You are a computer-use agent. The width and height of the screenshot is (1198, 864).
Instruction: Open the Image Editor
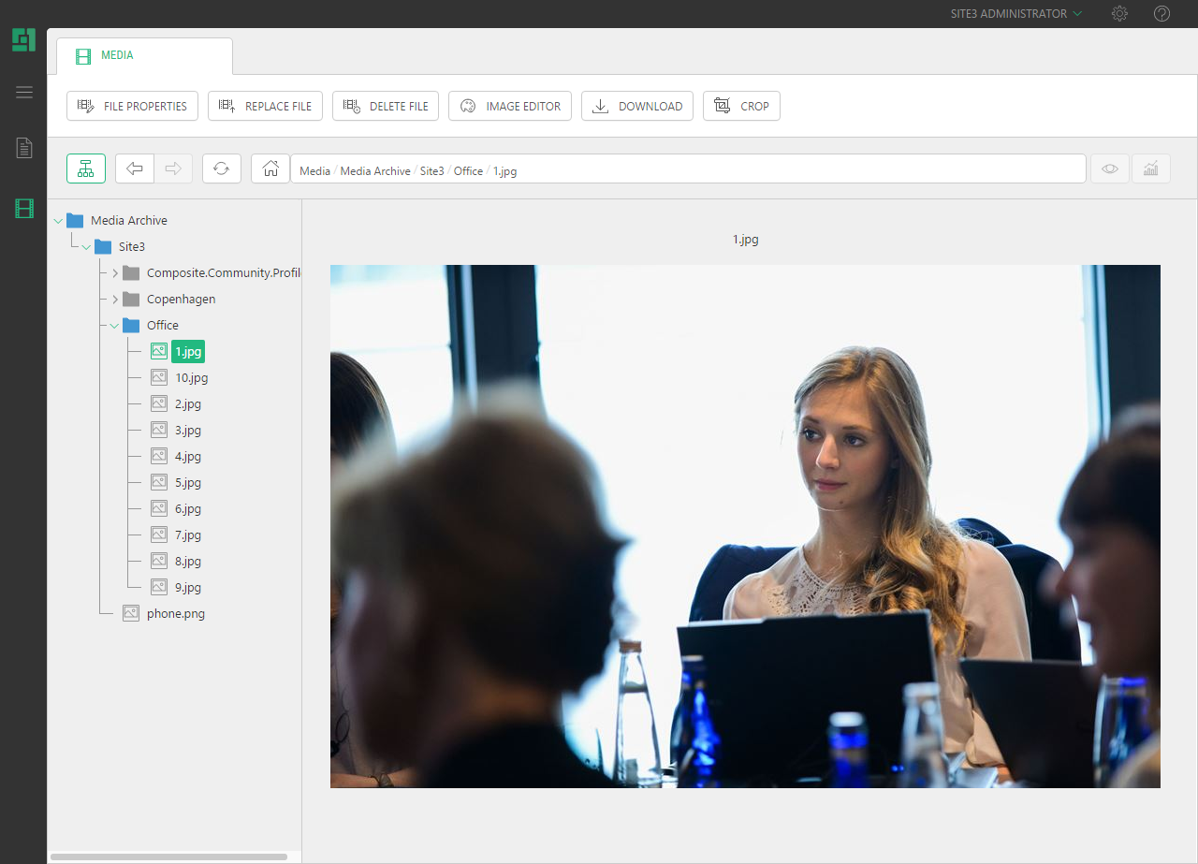(x=509, y=106)
